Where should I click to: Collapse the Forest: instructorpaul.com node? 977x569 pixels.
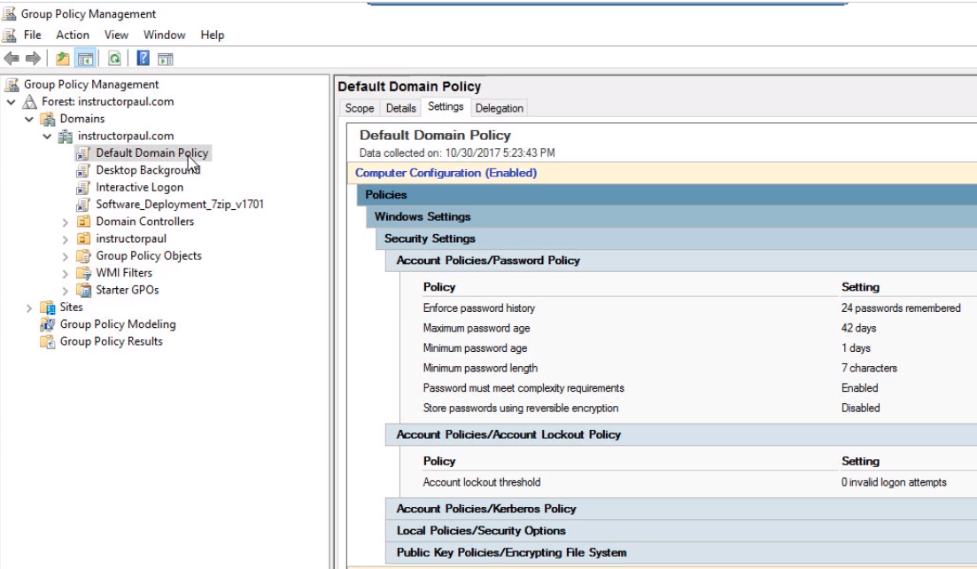click(12, 102)
